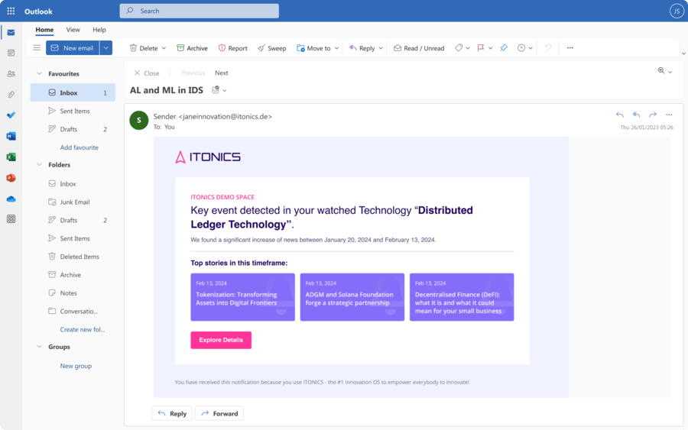Click the Add favourite link
Viewport: 688px width, 430px height.
(79, 147)
